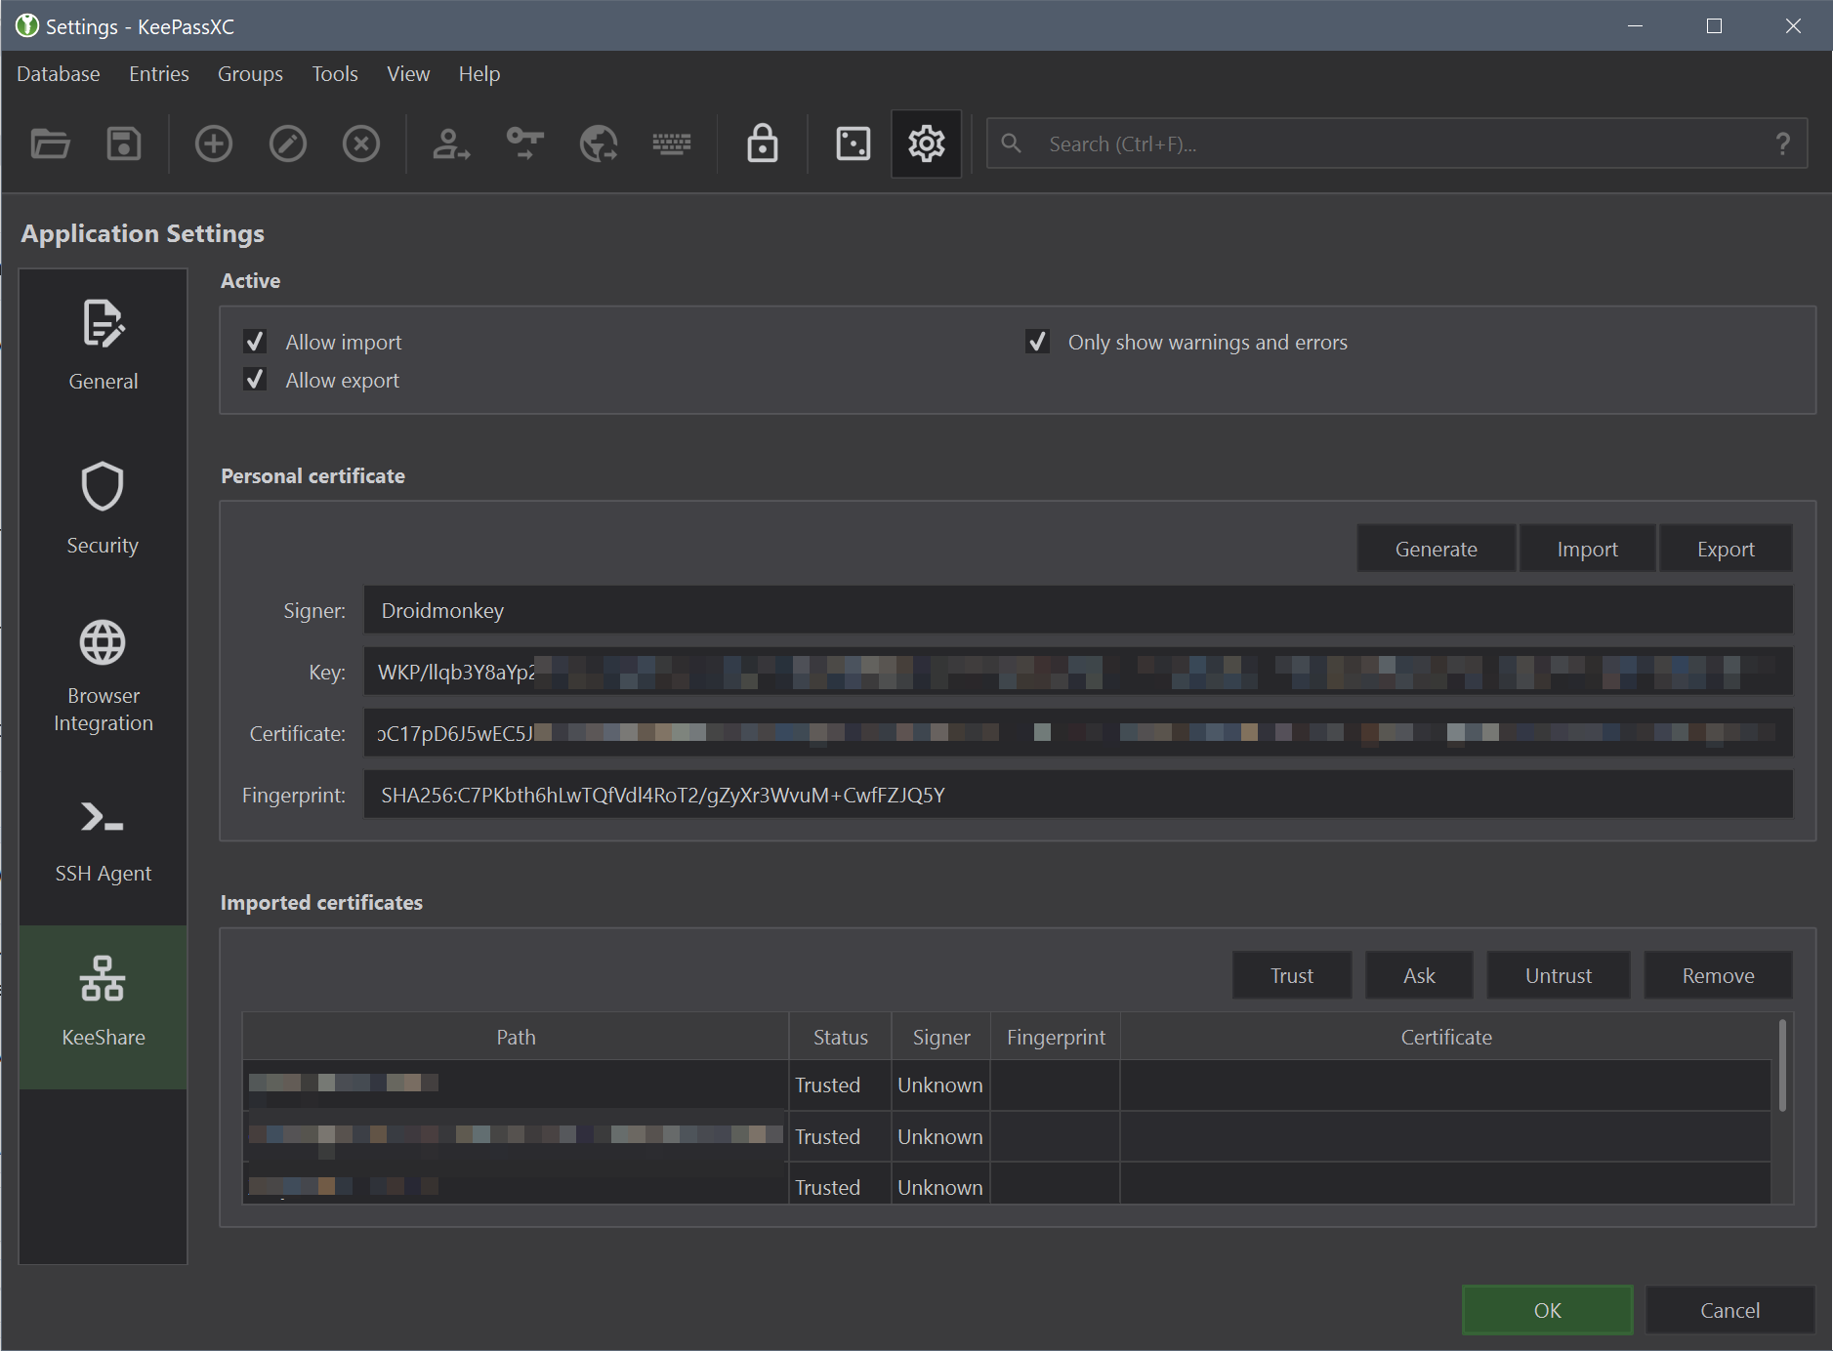Image resolution: width=1833 pixels, height=1351 pixels.
Task: Open the password generator dice icon
Action: coord(851,143)
